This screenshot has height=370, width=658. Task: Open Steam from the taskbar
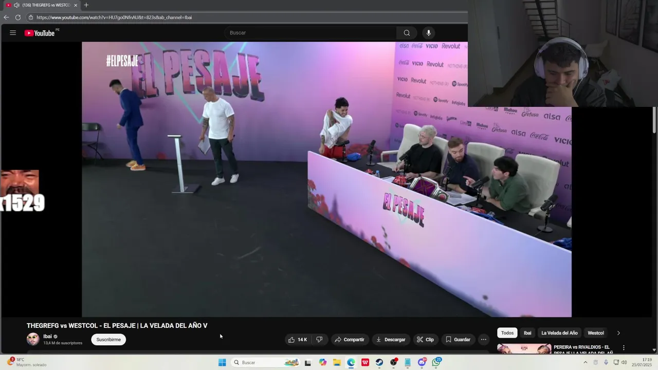click(x=379, y=362)
